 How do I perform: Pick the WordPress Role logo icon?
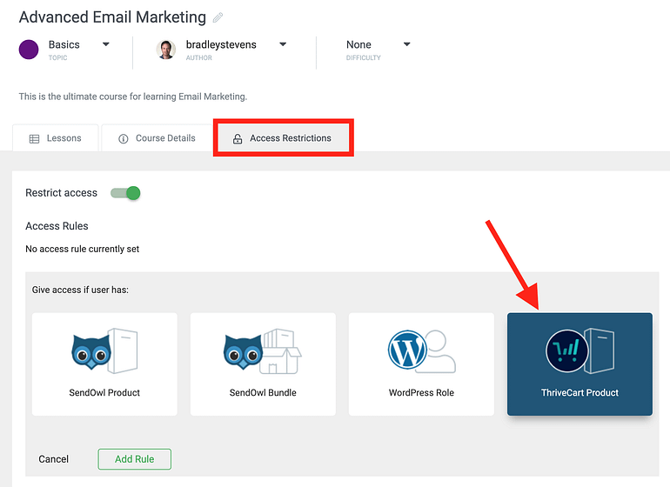(x=407, y=350)
